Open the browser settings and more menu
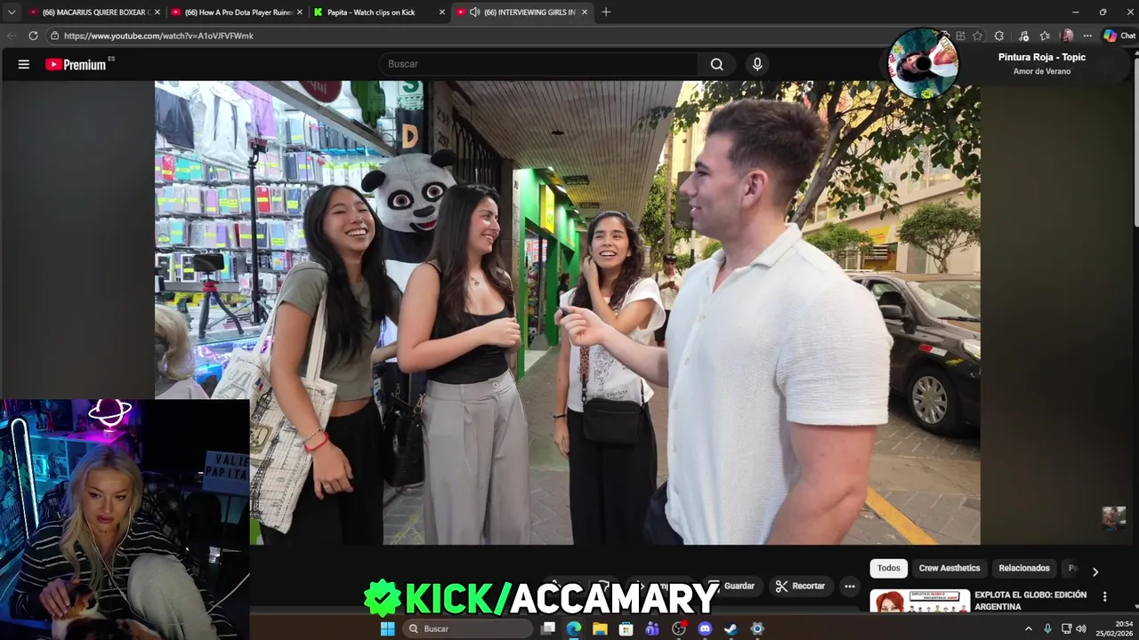This screenshot has width=1139, height=640. tap(1087, 36)
